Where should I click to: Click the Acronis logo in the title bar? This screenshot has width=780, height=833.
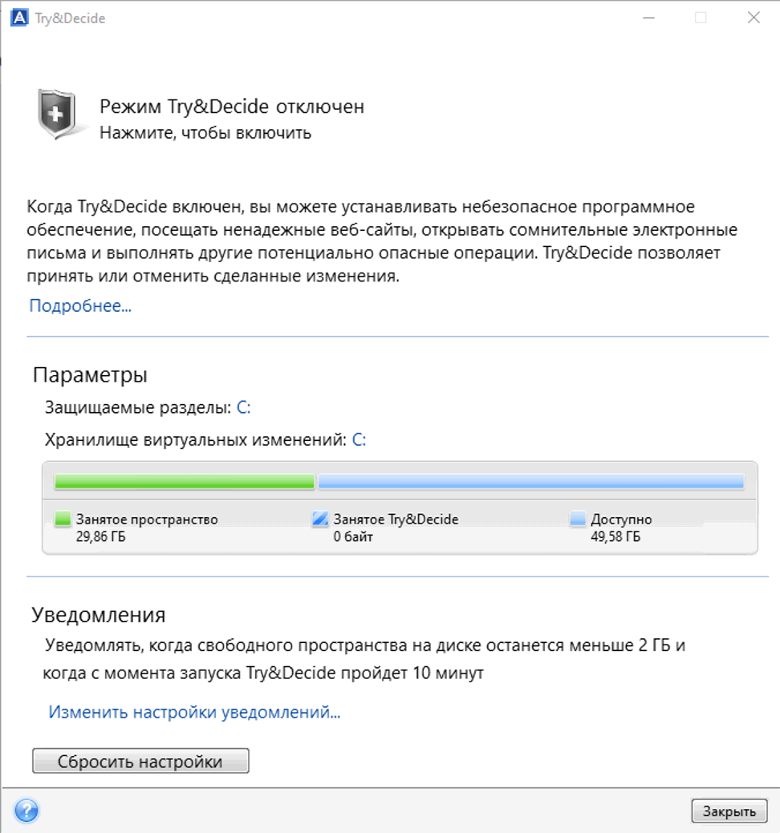click(19, 18)
